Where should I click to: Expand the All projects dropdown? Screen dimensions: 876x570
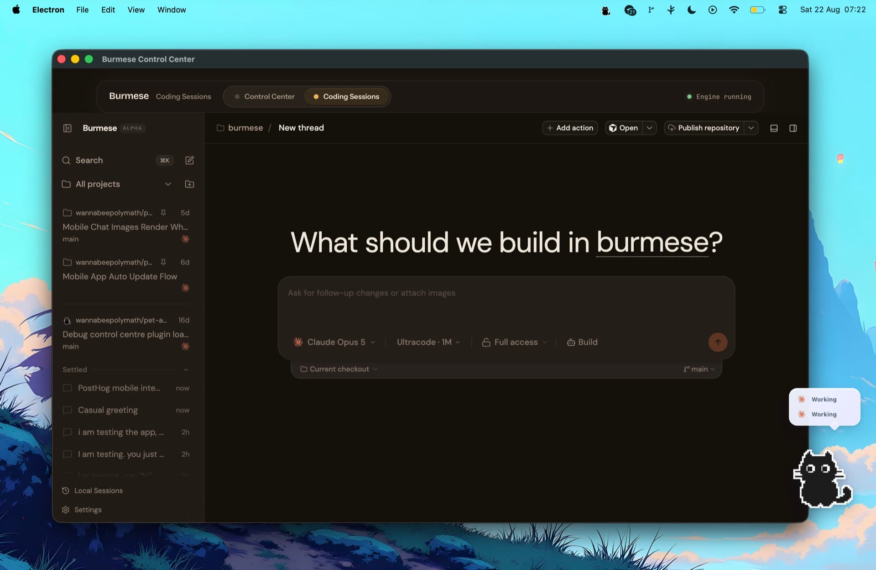[x=116, y=184]
